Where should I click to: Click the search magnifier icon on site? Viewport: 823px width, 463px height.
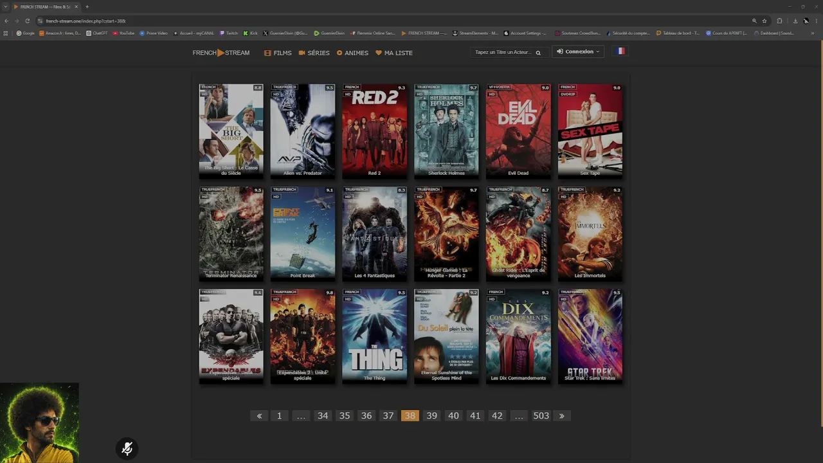pyautogui.click(x=538, y=53)
